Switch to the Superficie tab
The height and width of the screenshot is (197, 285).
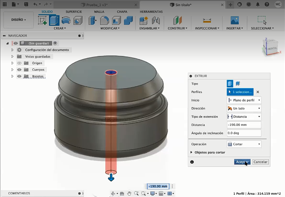[74, 11]
